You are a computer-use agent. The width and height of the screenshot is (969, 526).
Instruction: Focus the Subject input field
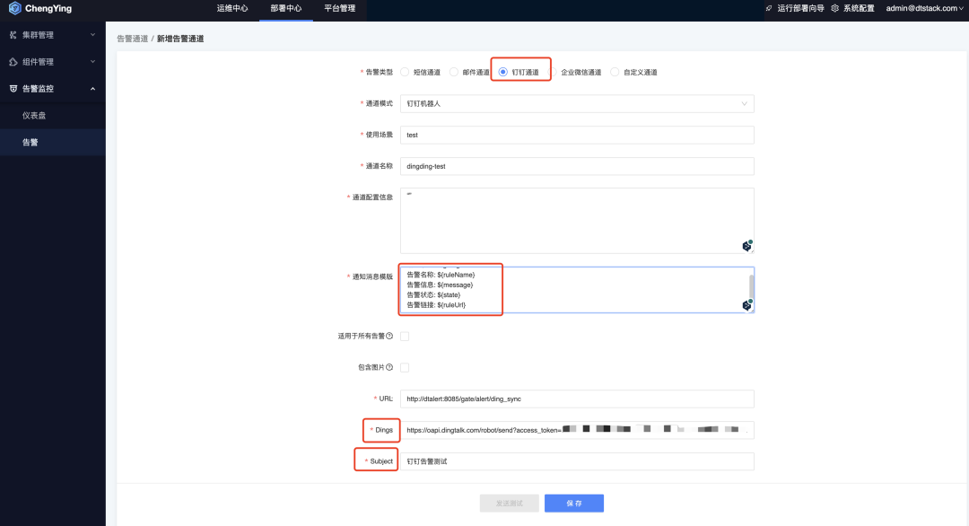tap(577, 461)
